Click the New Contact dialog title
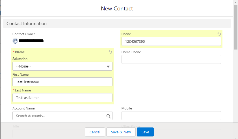Screen dimensions: 238x139 click(117, 9)
